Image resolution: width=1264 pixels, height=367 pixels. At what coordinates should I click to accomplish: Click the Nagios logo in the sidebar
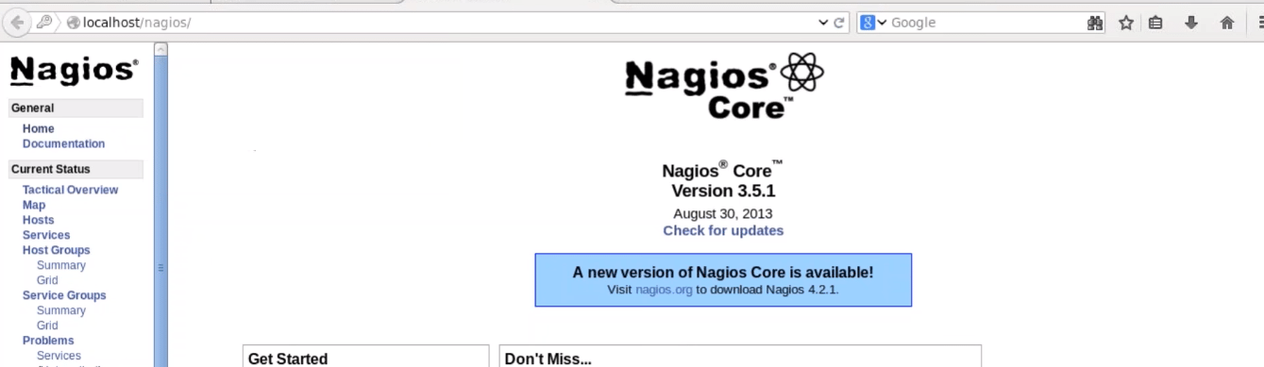[74, 70]
